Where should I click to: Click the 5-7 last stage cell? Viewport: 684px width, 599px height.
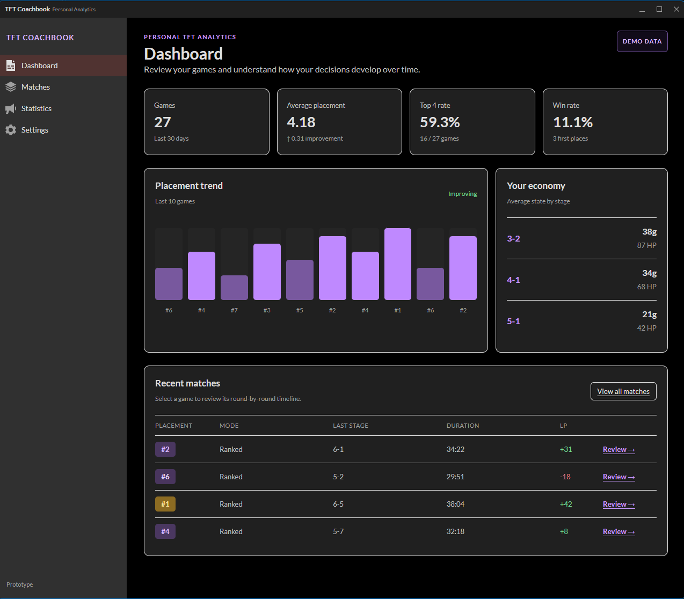[x=338, y=531]
